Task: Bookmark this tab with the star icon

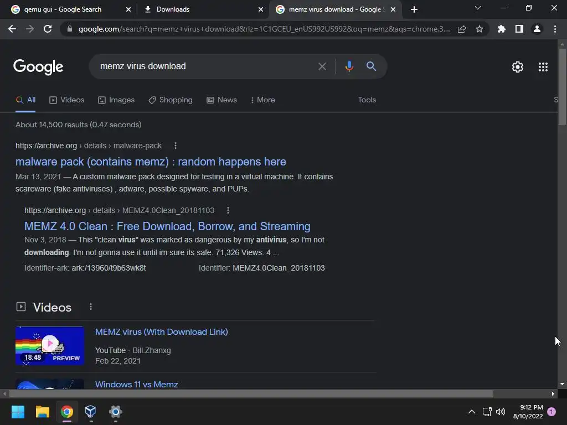Action: tap(480, 29)
